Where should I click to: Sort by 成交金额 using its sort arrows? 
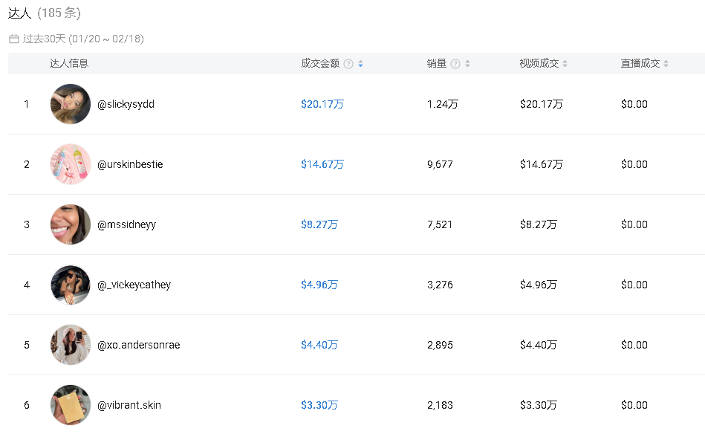[x=360, y=64]
